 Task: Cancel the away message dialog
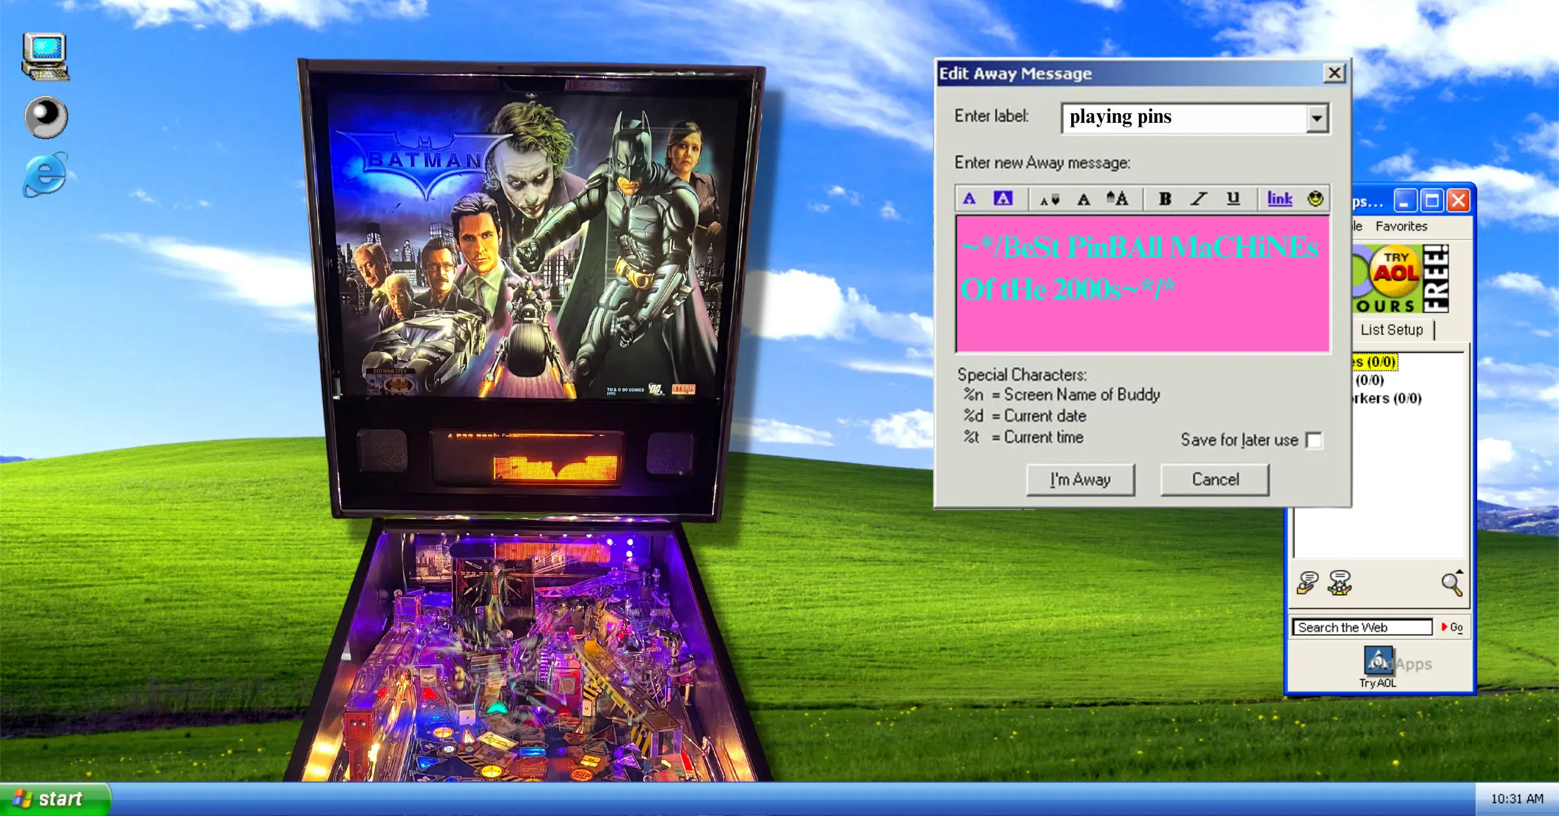(x=1214, y=479)
